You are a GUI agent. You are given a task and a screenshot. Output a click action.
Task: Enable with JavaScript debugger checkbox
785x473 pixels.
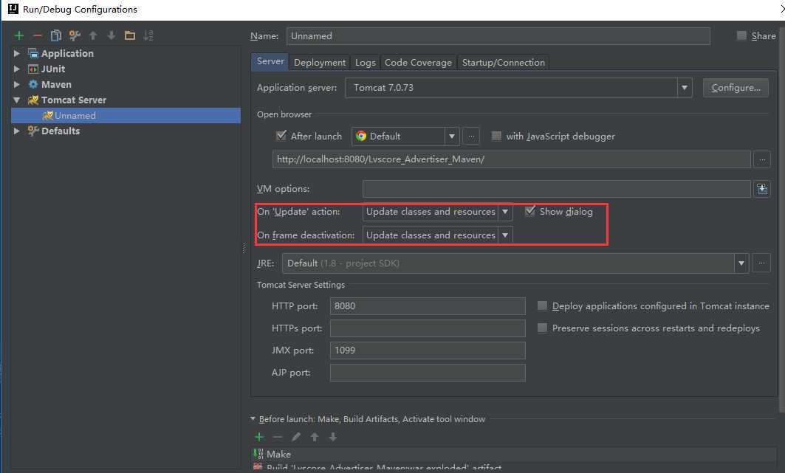point(496,136)
